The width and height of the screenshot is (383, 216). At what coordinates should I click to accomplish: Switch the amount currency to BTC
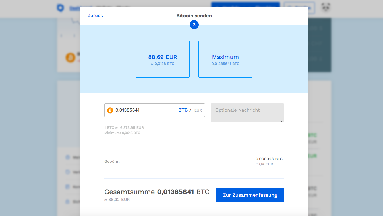coord(183,110)
